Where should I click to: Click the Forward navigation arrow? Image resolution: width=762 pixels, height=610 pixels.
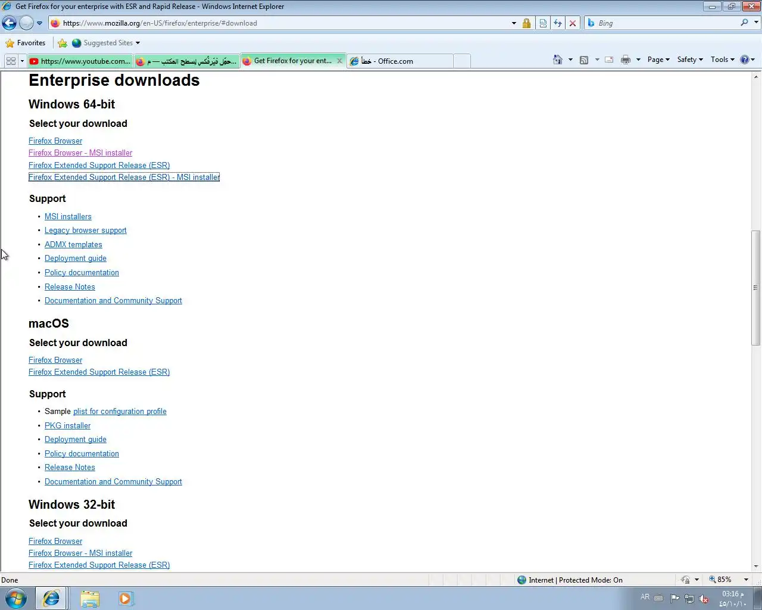[26, 23]
